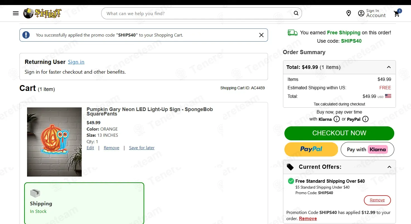Click the 'Free Standard Shipping Over $40' offer title
The width and height of the screenshot is (411, 224).
[x=330, y=181]
